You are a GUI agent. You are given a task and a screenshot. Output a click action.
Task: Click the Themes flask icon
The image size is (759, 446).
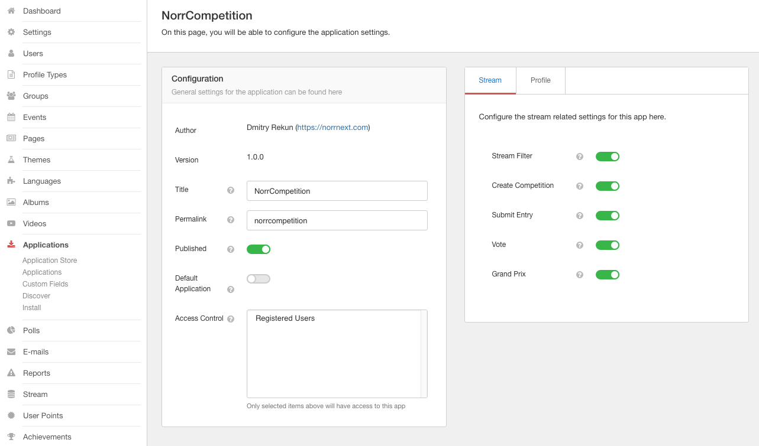(11, 160)
